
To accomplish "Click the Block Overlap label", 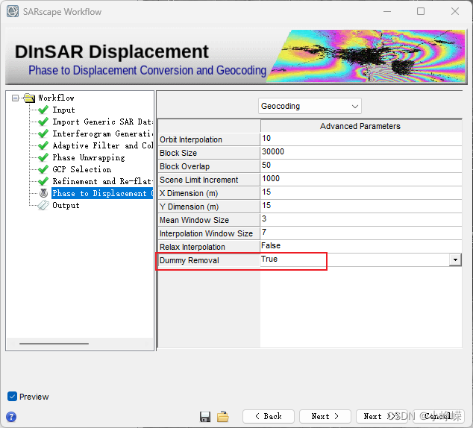I will click(x=184, y=166).
